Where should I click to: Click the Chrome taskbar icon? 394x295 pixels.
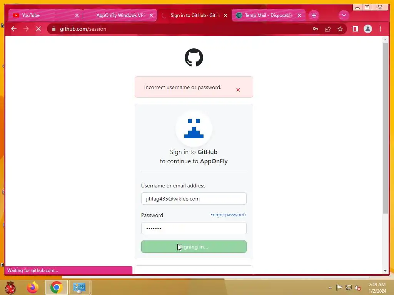pyautogui.click(x=56, y=287)
